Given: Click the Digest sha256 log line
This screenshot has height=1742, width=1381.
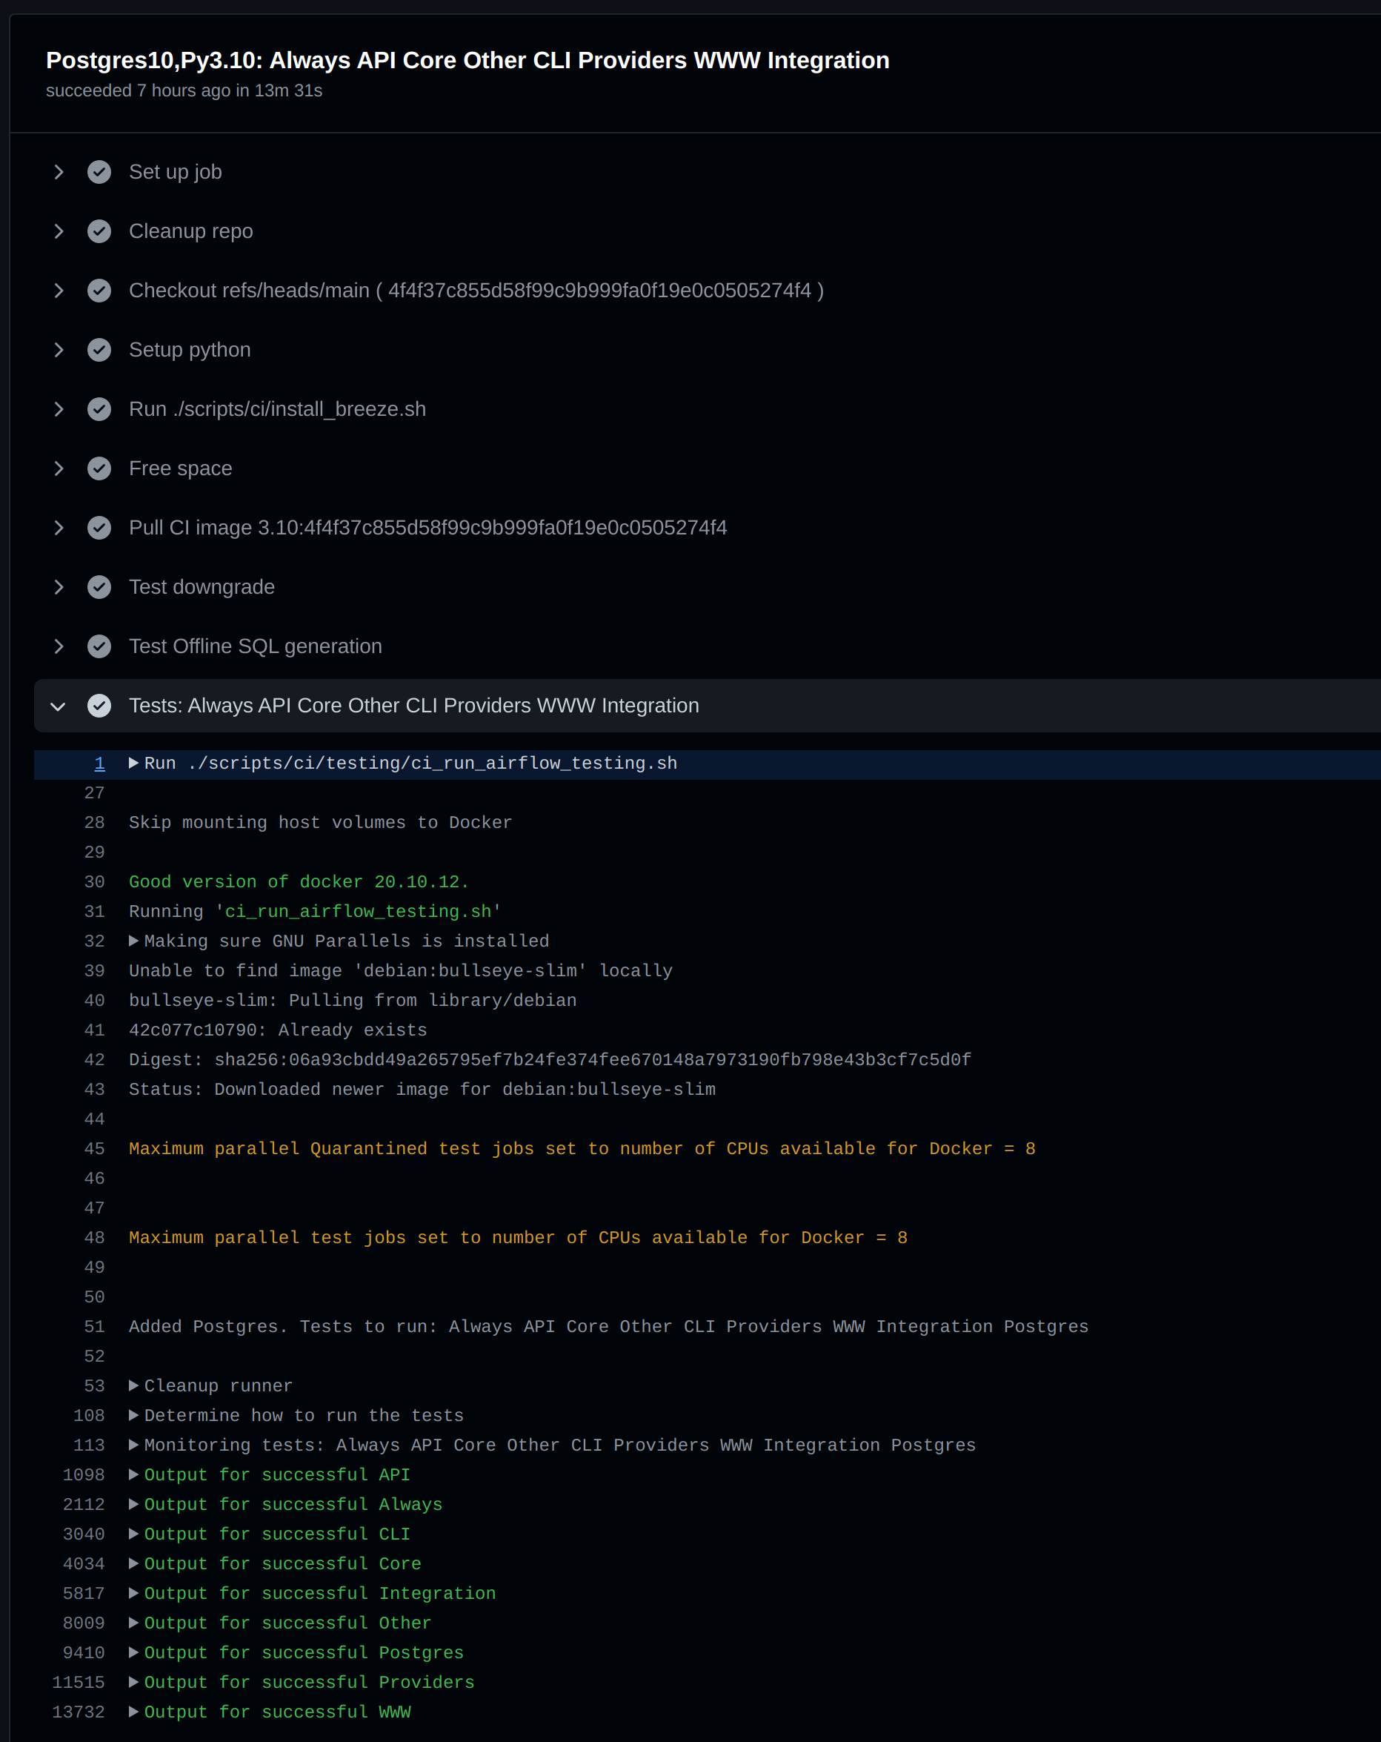Looking at the screenshot, I should (x=550, y=1060).
